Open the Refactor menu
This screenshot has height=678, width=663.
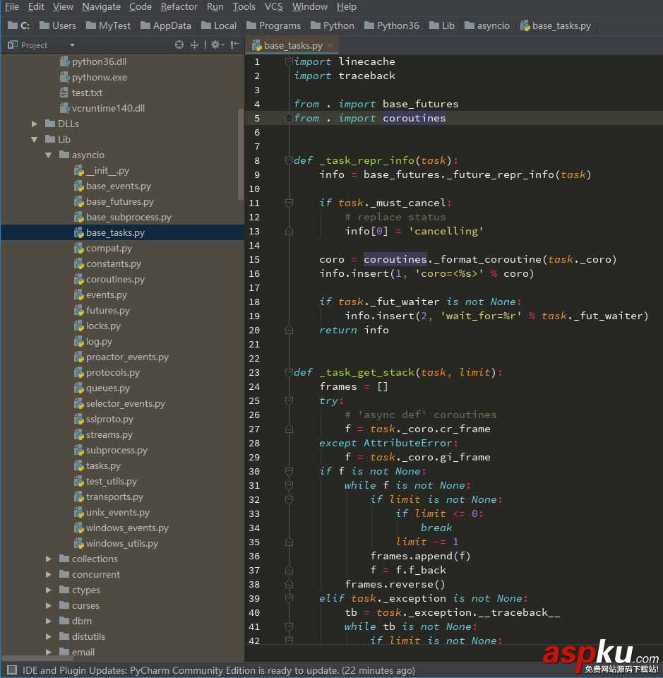coord(179,6)
